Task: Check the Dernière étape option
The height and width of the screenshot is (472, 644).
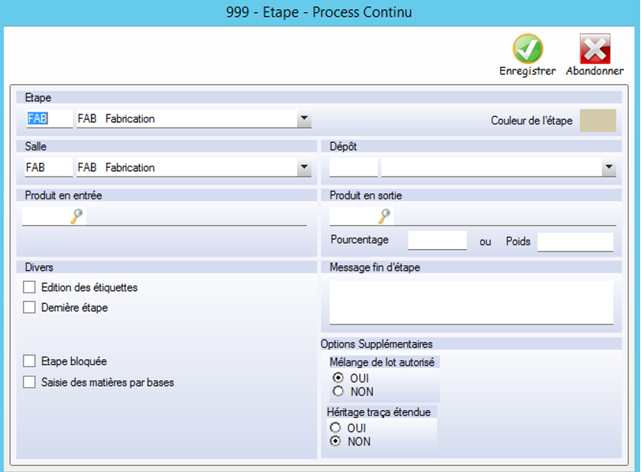Action: (x=30, y=308)
